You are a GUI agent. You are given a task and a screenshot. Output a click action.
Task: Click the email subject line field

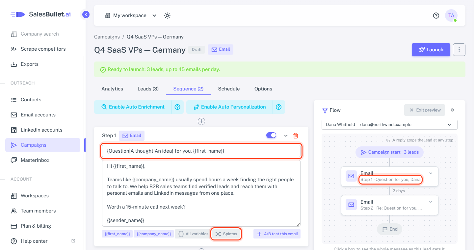pos(201,151)
